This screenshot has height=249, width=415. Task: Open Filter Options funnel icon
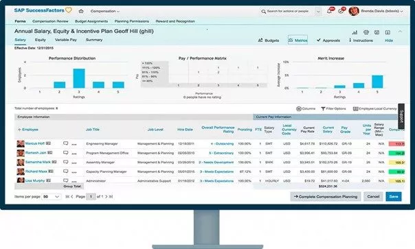point(323,108)
